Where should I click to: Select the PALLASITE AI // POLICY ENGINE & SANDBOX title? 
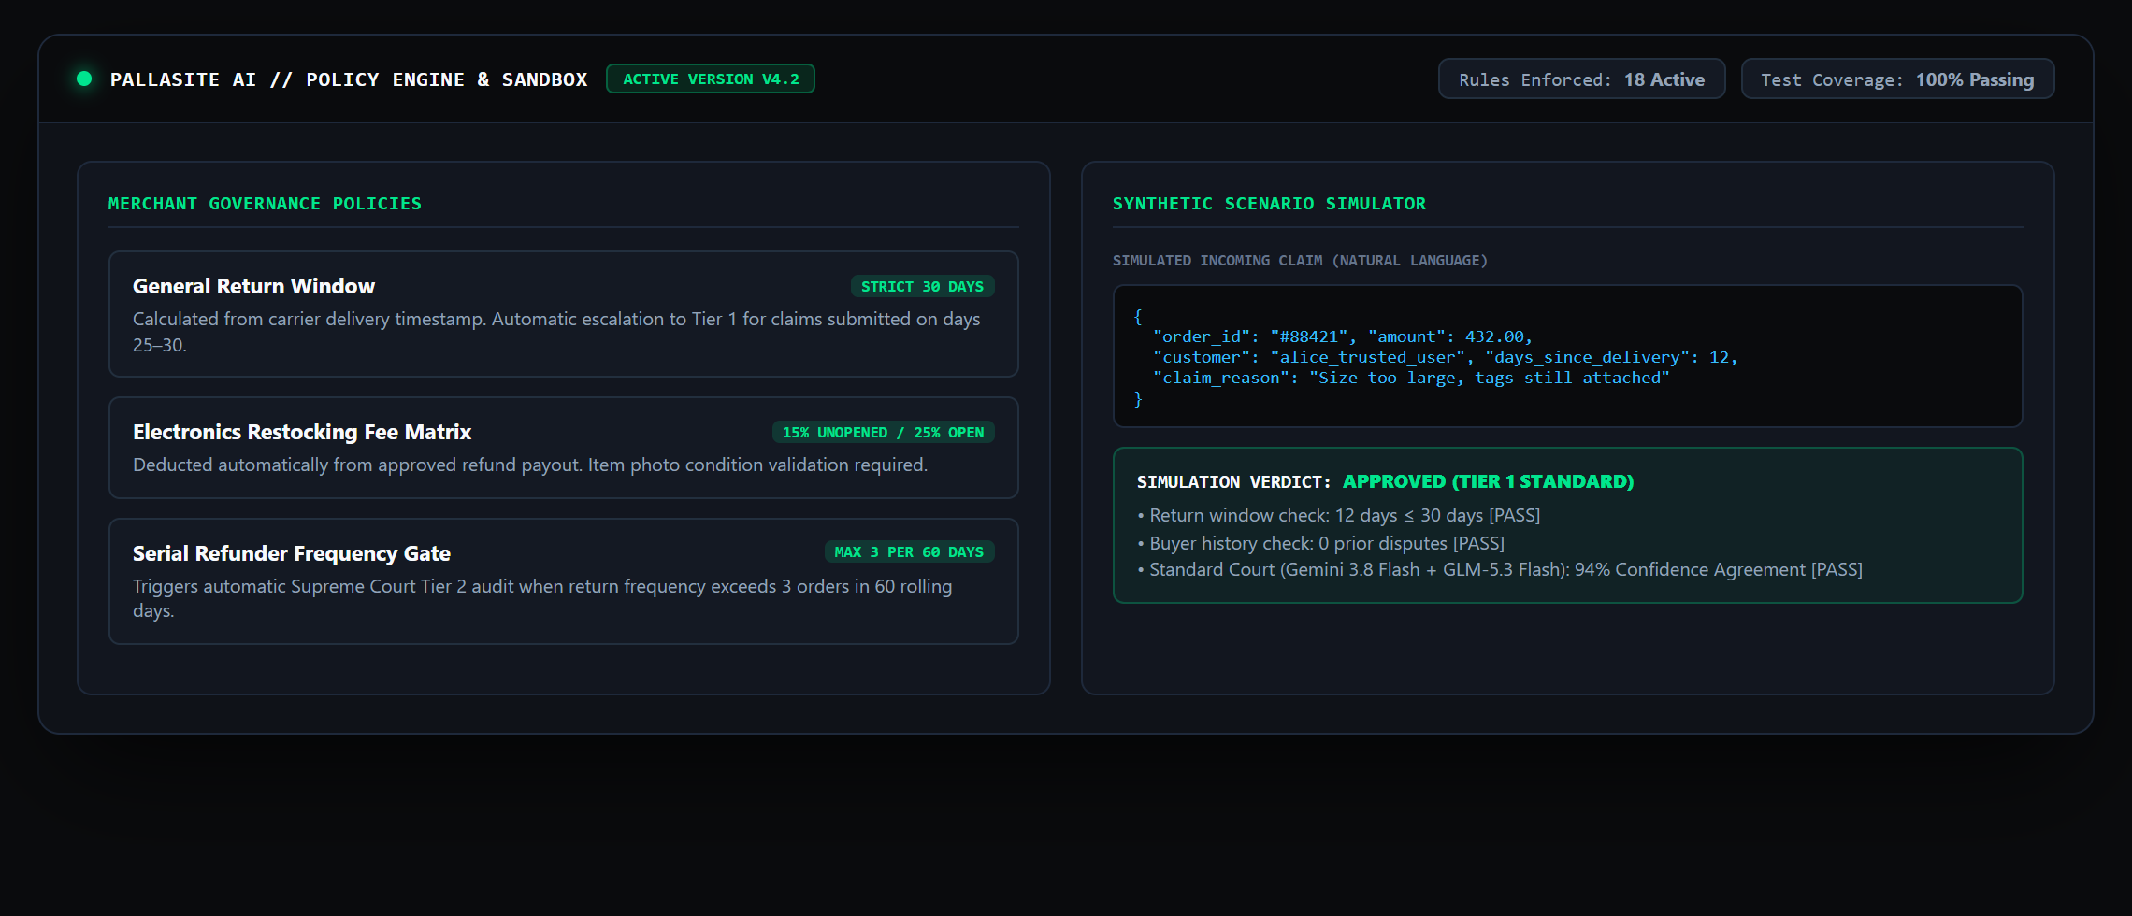(x=349, y=79)
